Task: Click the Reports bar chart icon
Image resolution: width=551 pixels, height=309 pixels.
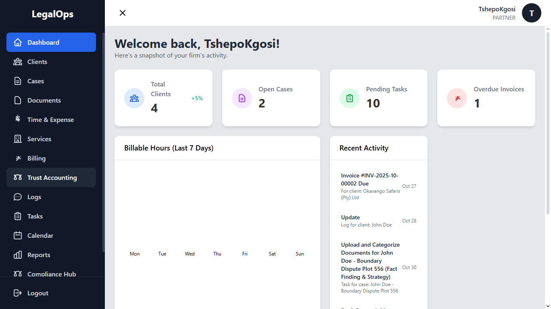Action: click(x=18, y=255)
